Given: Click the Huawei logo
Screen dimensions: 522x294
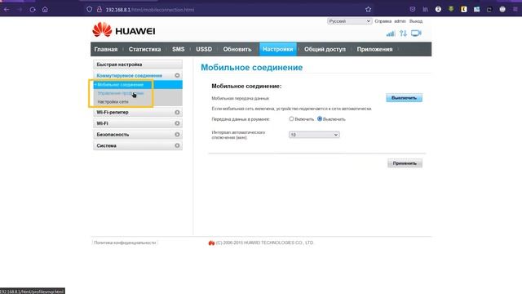Looking at the screenshot, I should pos(123,30).
